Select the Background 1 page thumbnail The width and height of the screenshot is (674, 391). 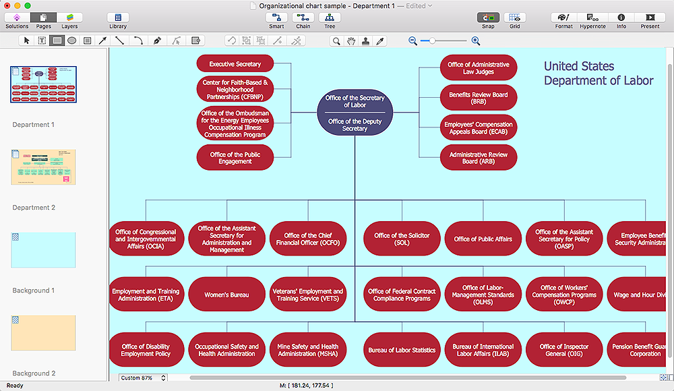point(43,250)
